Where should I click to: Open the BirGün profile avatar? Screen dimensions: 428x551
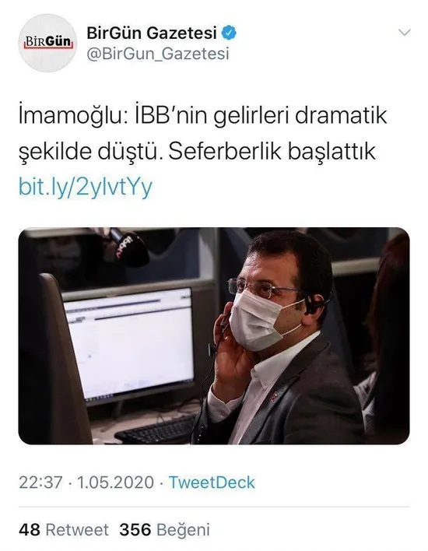click(47, 44)
